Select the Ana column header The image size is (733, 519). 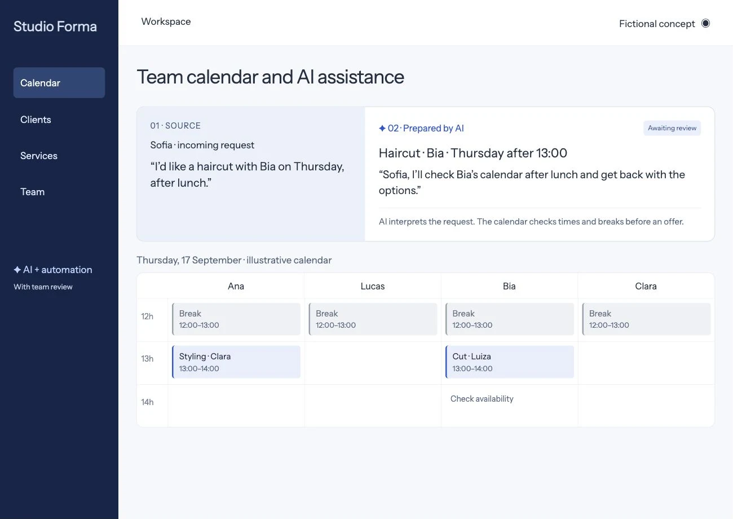236,286
